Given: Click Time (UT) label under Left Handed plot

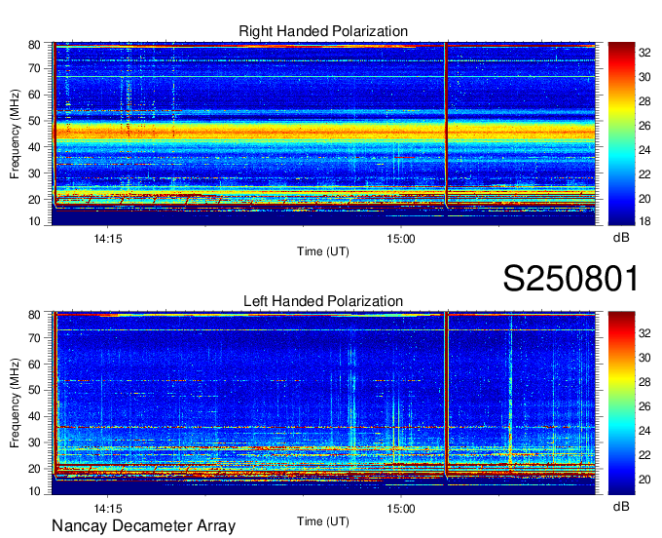Looking at the screenshot, I should click(x=323, y=522).
